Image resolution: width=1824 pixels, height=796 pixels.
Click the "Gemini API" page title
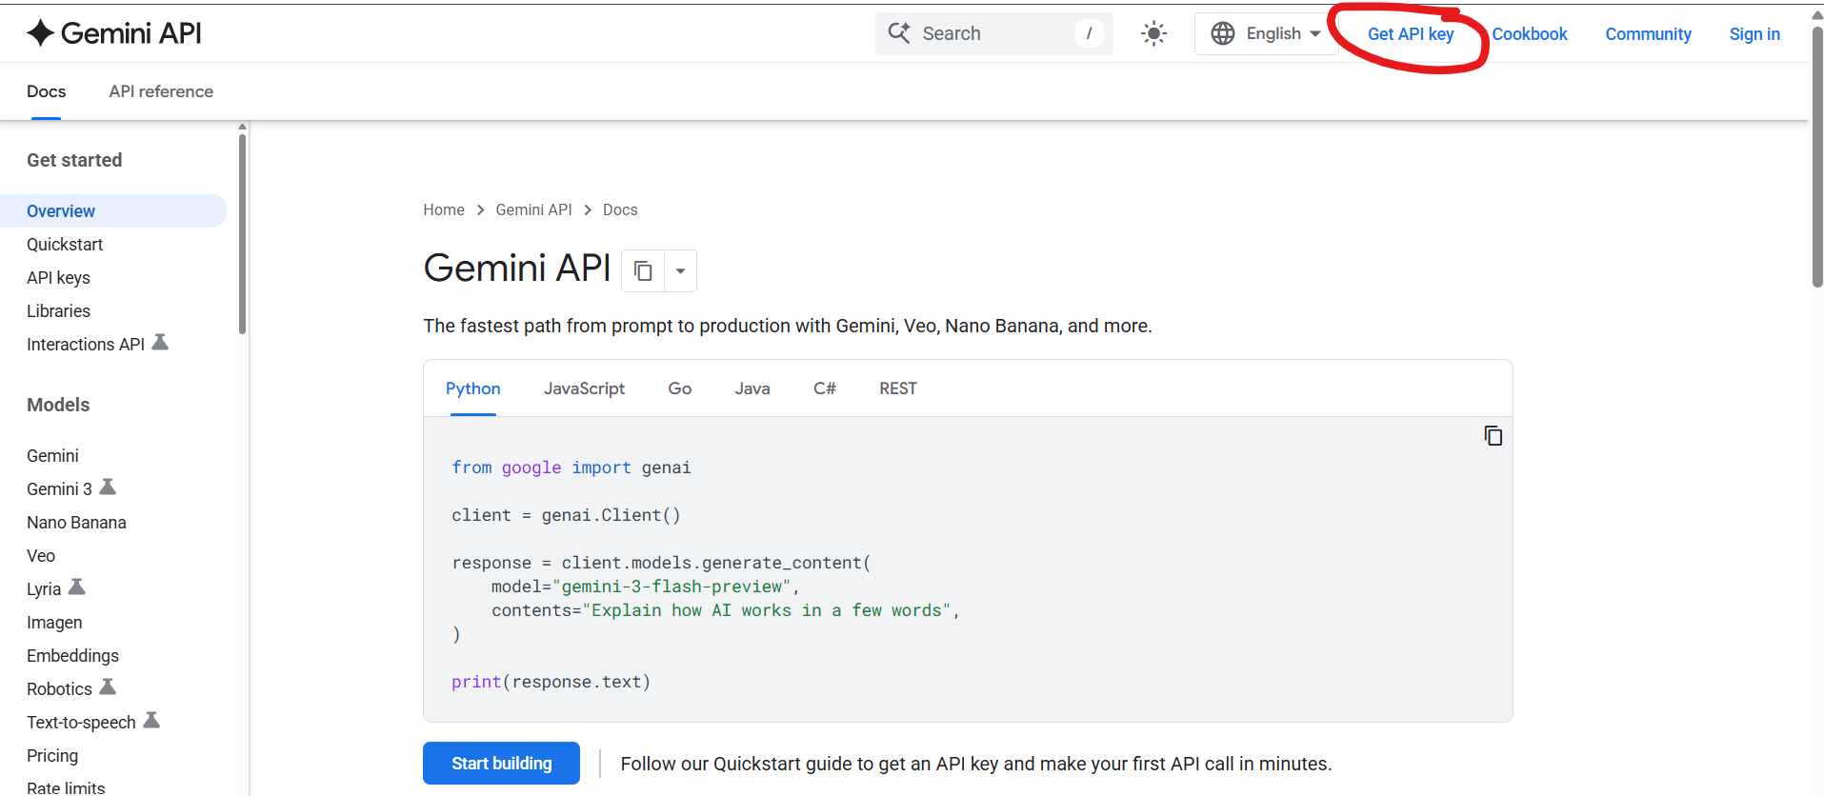[x=517, y=269]
